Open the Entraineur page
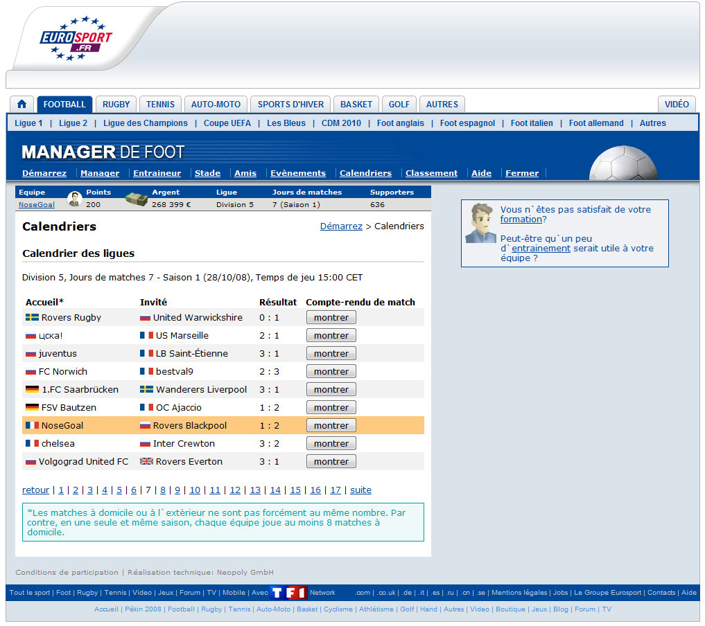 pos(157,173)
